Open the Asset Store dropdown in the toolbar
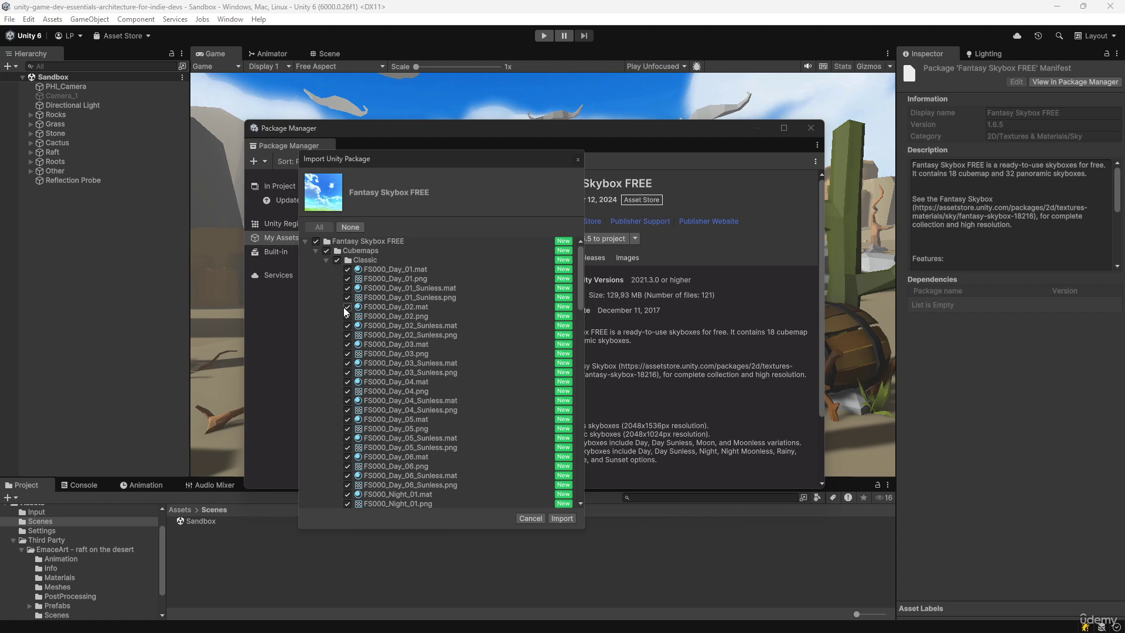The height and width of the screenshot is (633, 1125). [122, 36]
